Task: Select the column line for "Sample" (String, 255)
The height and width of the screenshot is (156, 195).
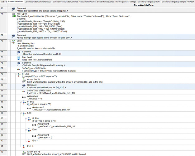Action: 41,21
